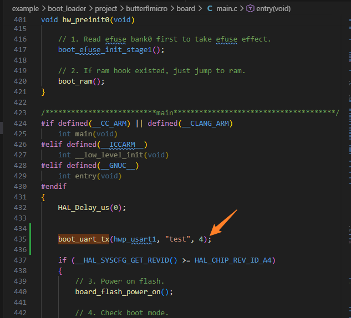Click the board breadcrumb segment
The width and height of the screenshot is (351, 318).
187,9
